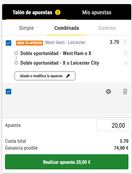Click circle marker beside West Ham o X
The image size is (132, 174).
16,53
